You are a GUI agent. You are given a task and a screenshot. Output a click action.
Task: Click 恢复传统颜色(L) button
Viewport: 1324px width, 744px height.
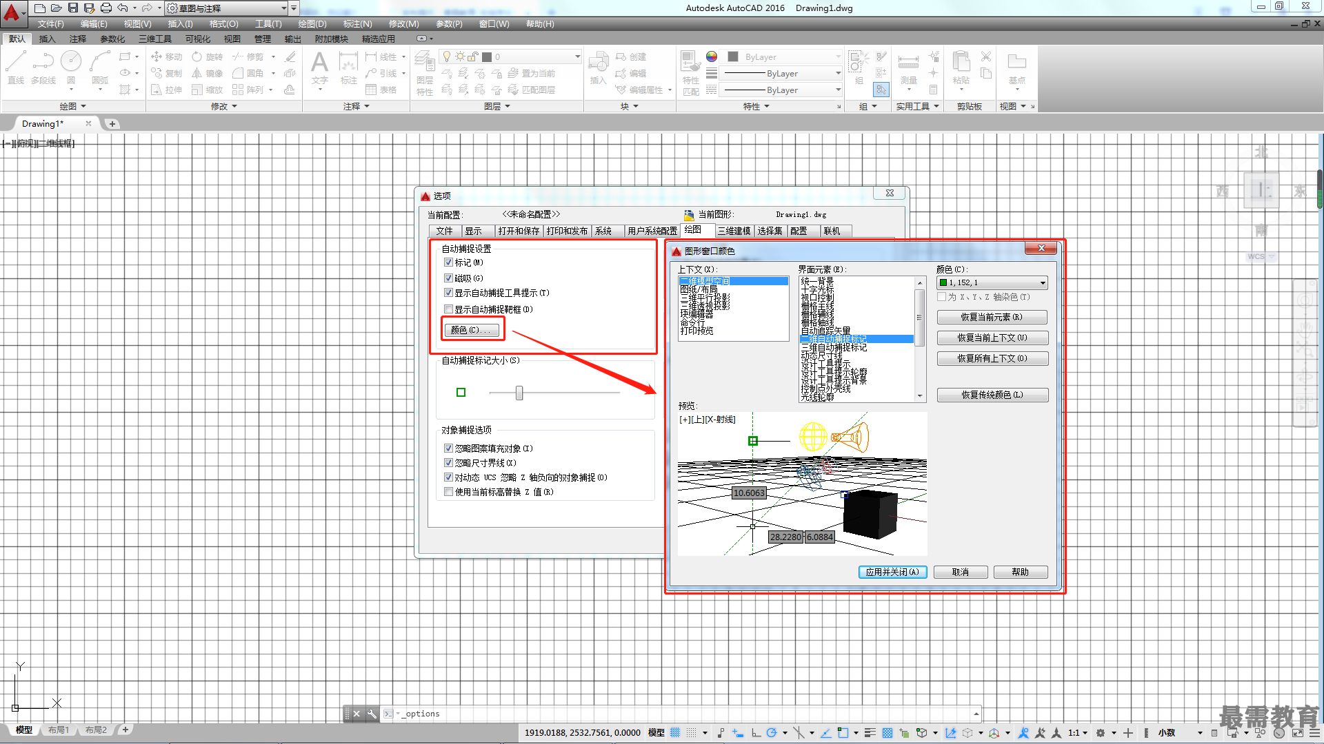coord(992,395)
